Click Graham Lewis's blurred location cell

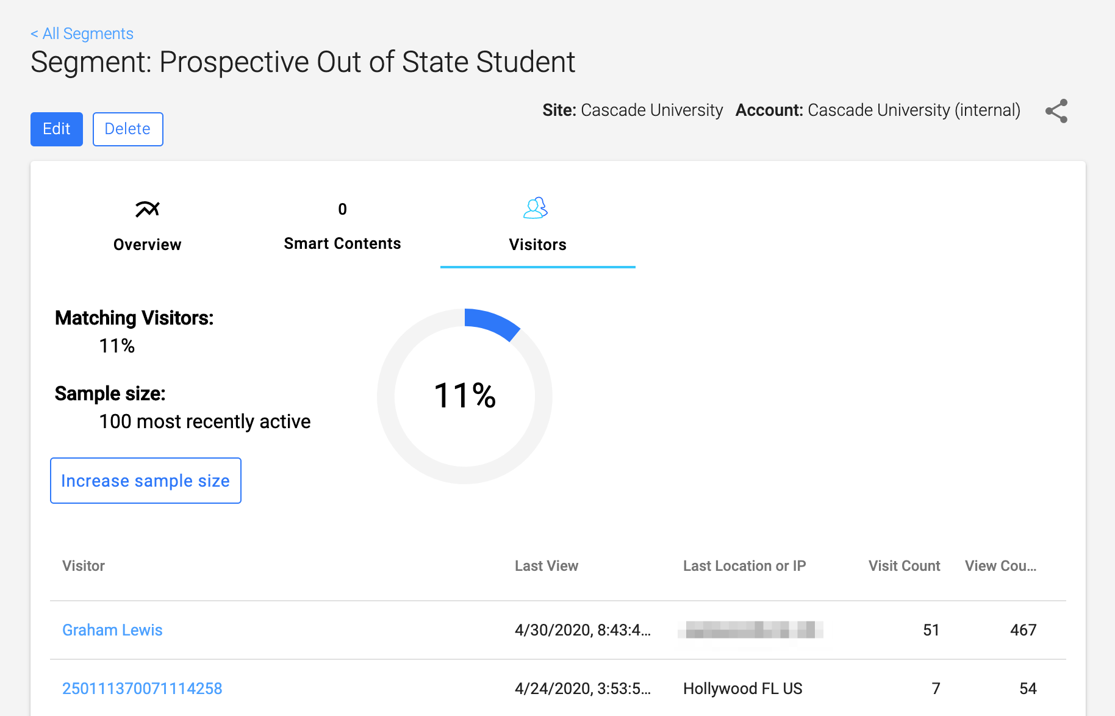750,630
